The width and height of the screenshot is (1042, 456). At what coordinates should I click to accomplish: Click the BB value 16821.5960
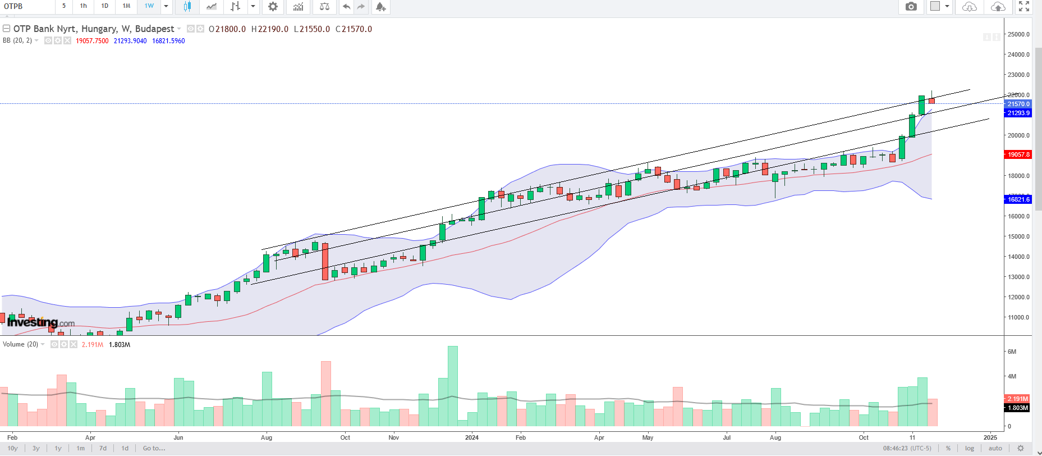168,41
